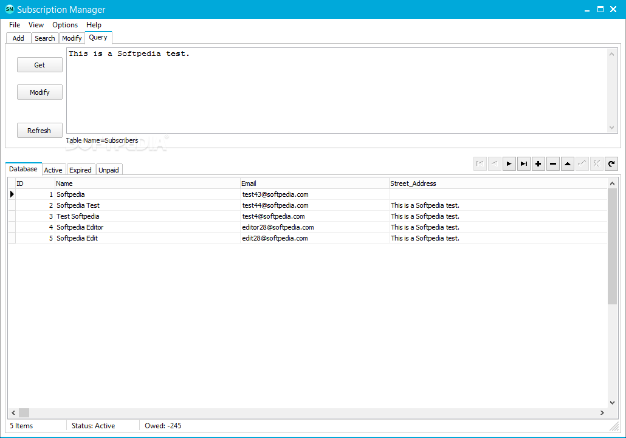Viewport: 626px width, 438px height.
Task: Insert a new record with plus button
Action: pos(538,163)
